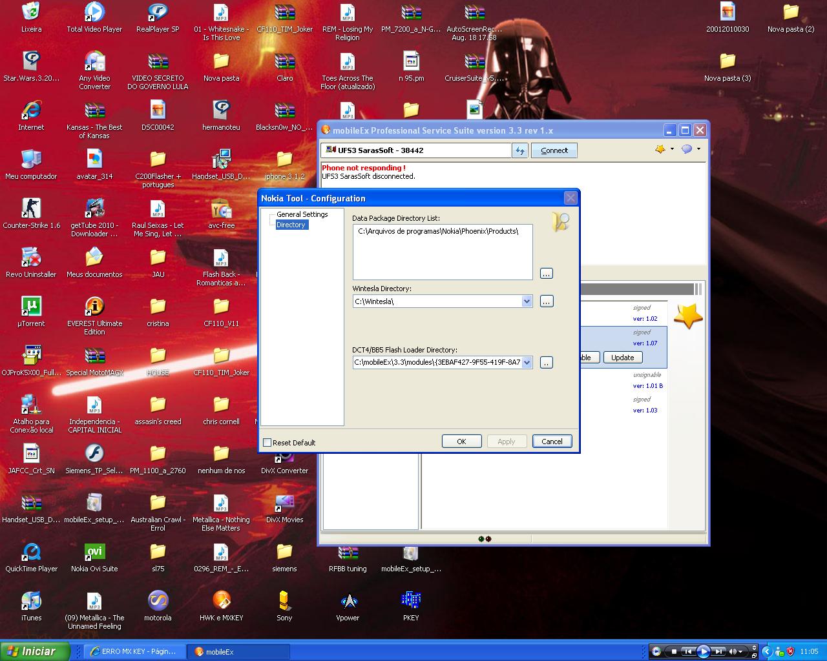Open Total Video Player desktop icon
Image resolution: width=827 pixels, height=661 pixels.
coord(94,19)
